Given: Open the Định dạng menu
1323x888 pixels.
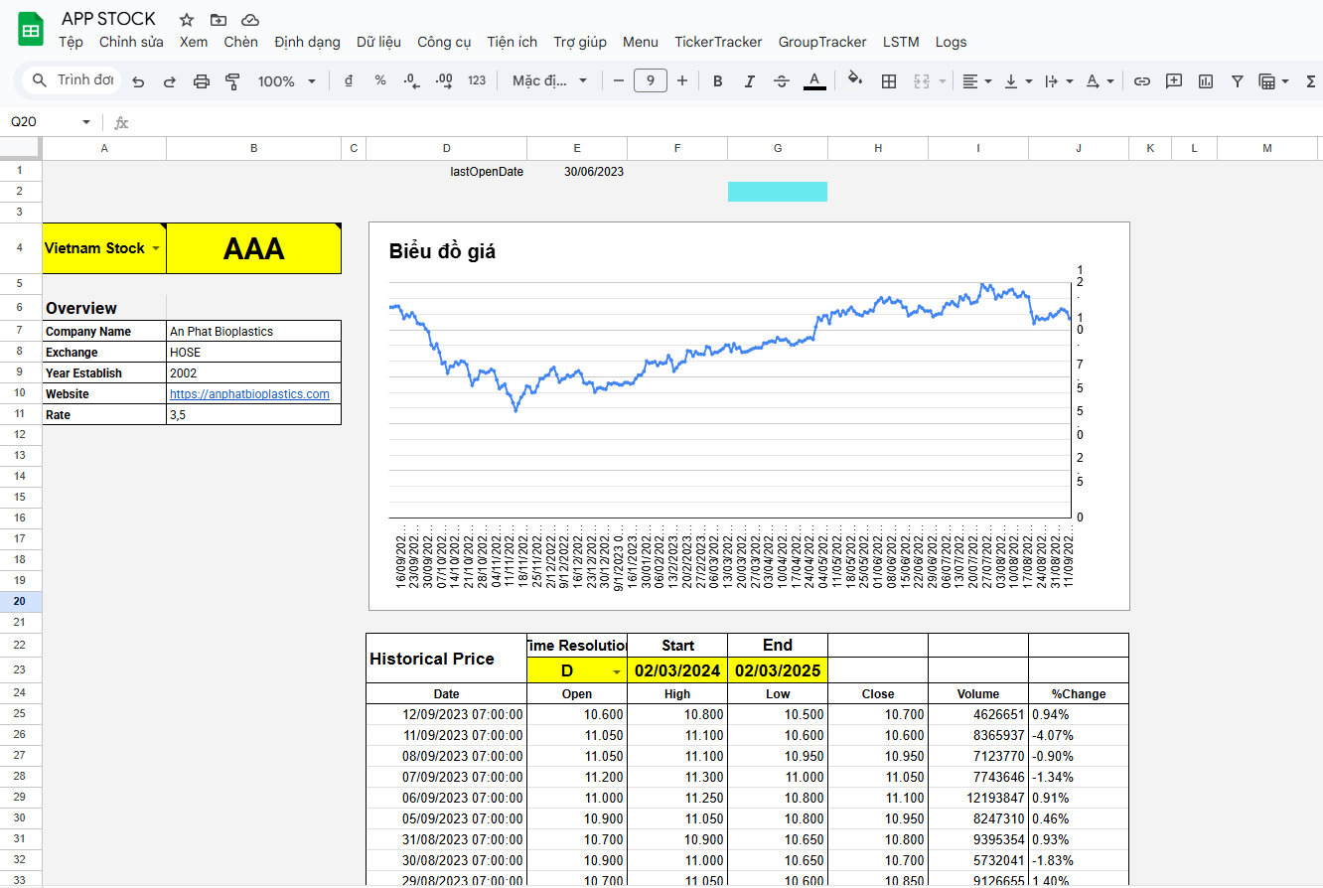Looking at the screenshot, I should [307, 42].
